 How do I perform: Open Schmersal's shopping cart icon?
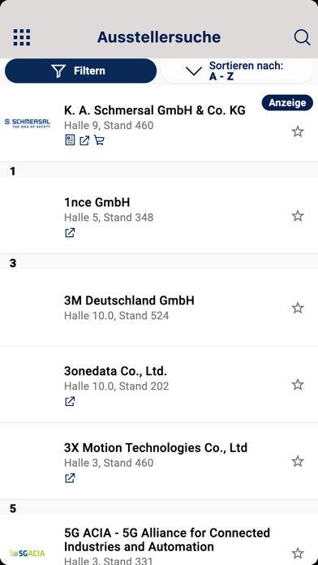click(99, 140)
